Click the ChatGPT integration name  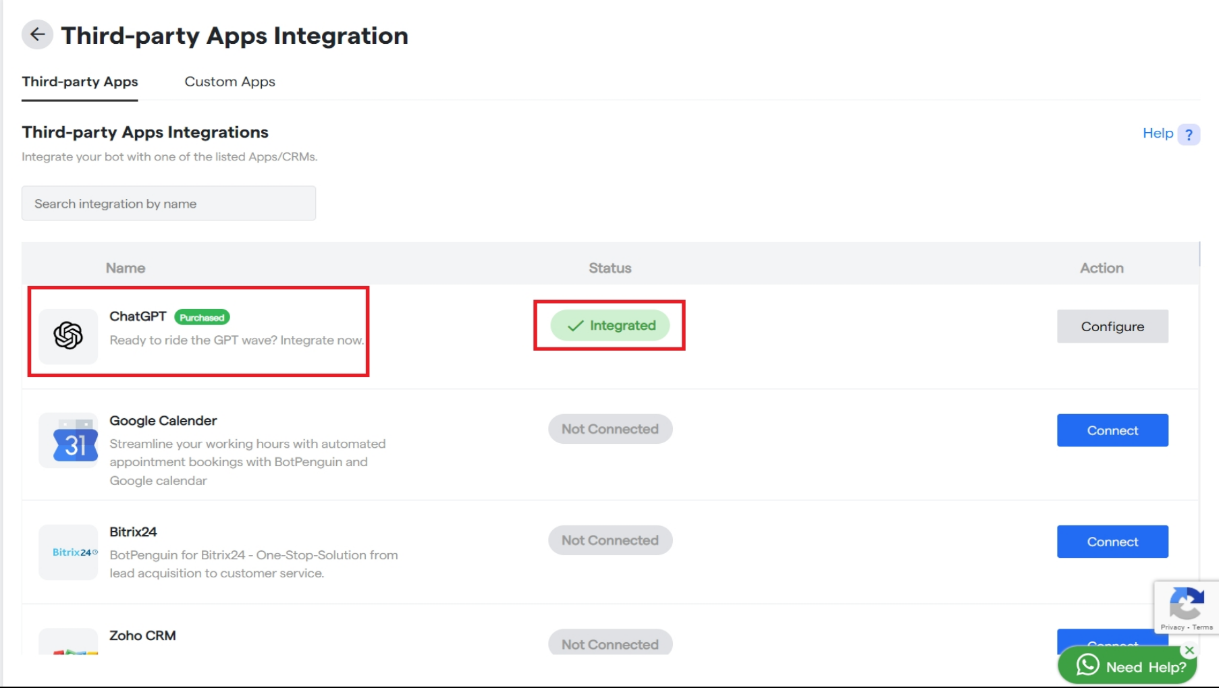click(x=138, y=316)
